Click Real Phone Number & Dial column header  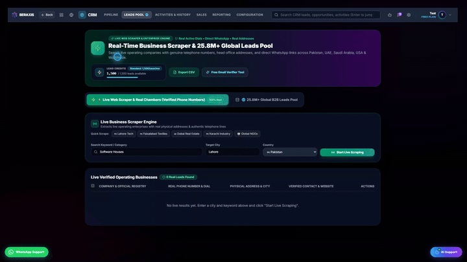tap(189, 186)
